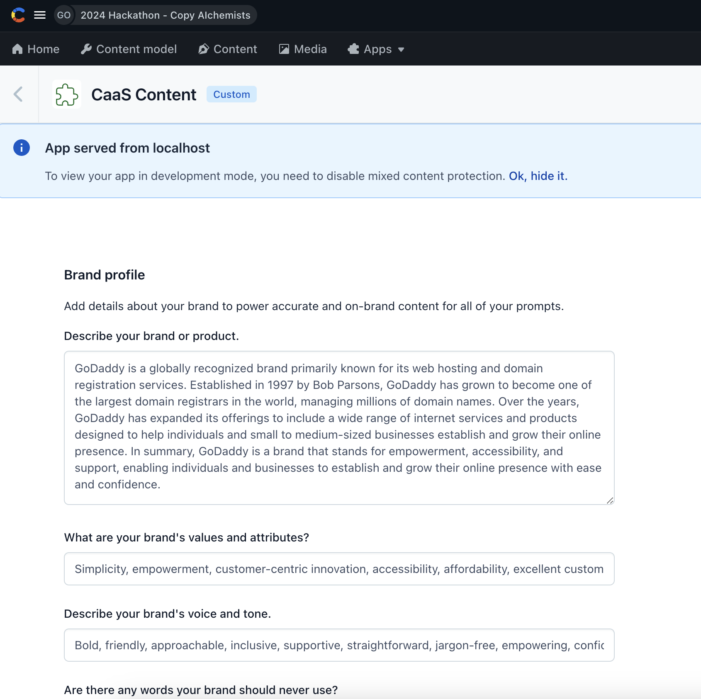The image size is (701, 699).
Task: Expand the Apps dropdown arrow
Action: (401, 50)
